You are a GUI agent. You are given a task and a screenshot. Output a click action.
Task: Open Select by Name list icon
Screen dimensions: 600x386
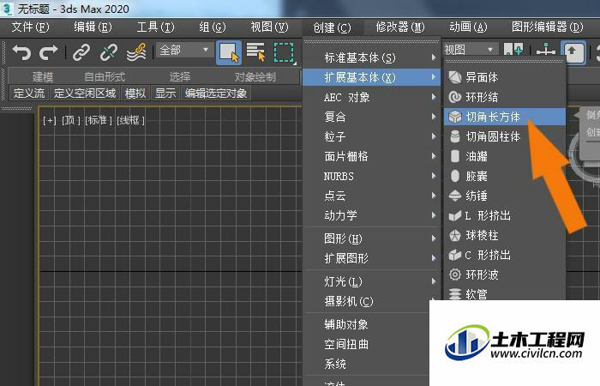click(255, 52)
